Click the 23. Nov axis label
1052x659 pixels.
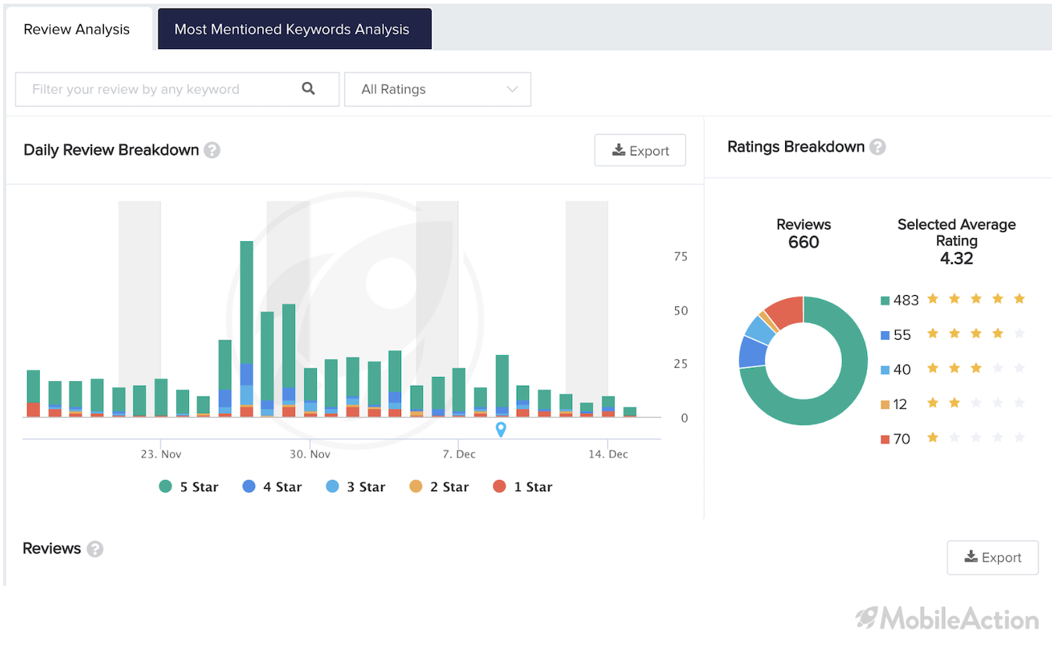pyautogui.click(x=161, y=454)
